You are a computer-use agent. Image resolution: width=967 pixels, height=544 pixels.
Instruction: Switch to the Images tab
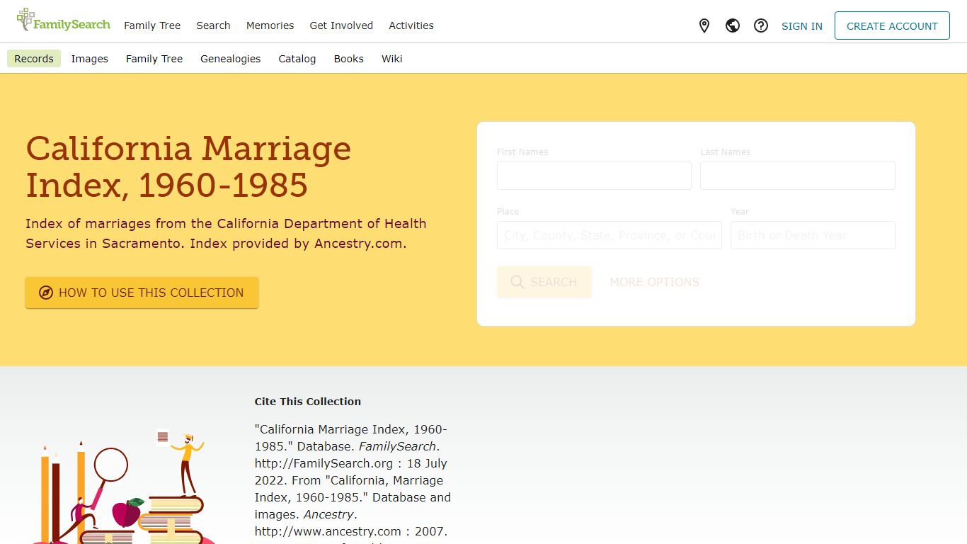point(90,59)
